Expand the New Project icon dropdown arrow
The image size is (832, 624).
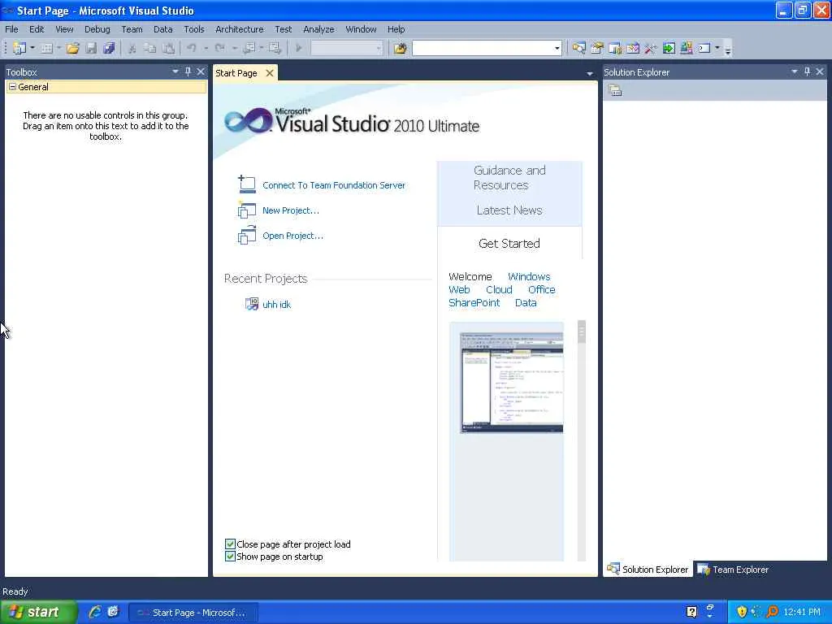point(32,48)
